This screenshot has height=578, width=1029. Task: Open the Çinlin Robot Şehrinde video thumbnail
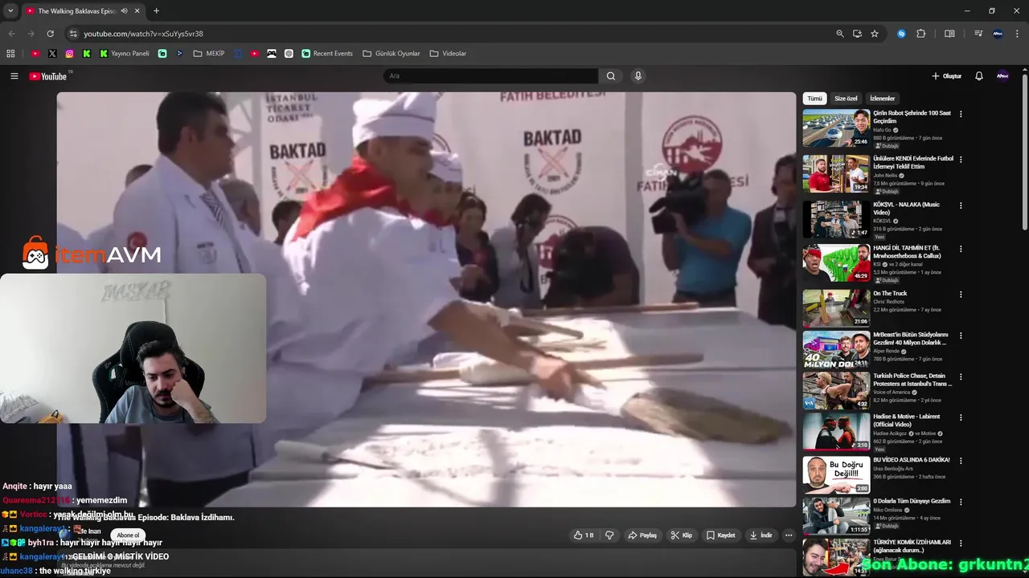pos(836,128)
